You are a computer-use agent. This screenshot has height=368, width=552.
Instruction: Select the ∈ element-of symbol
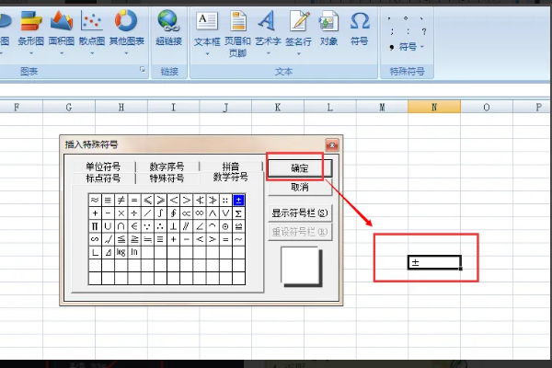134,226
